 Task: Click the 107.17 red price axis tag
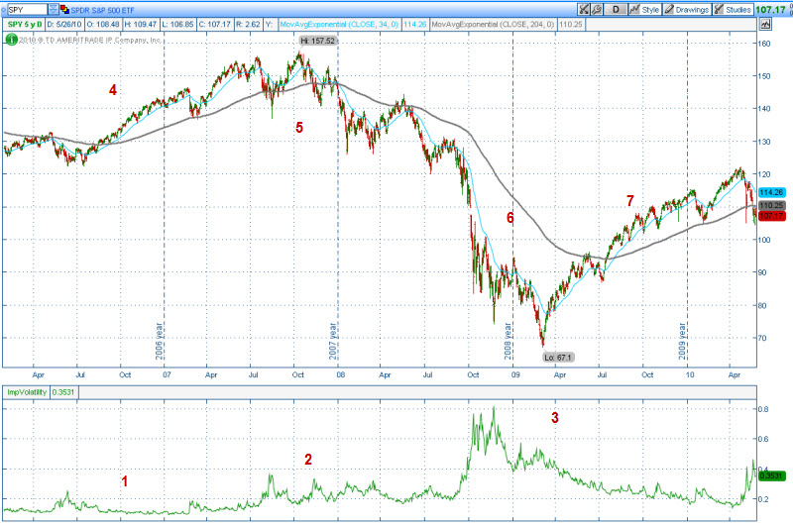(772, 216)
